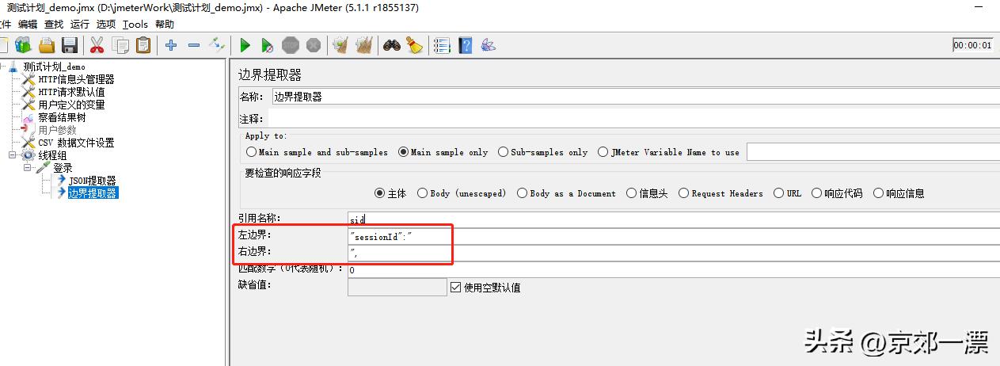This screenshot has width=1000, height=366.
Task: Select 用户参数 in the tree
Action: tap(57, 130)
